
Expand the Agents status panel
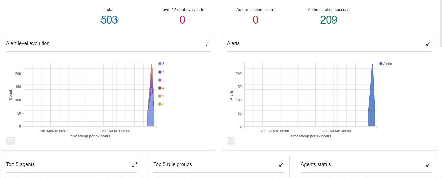point(429,164)
